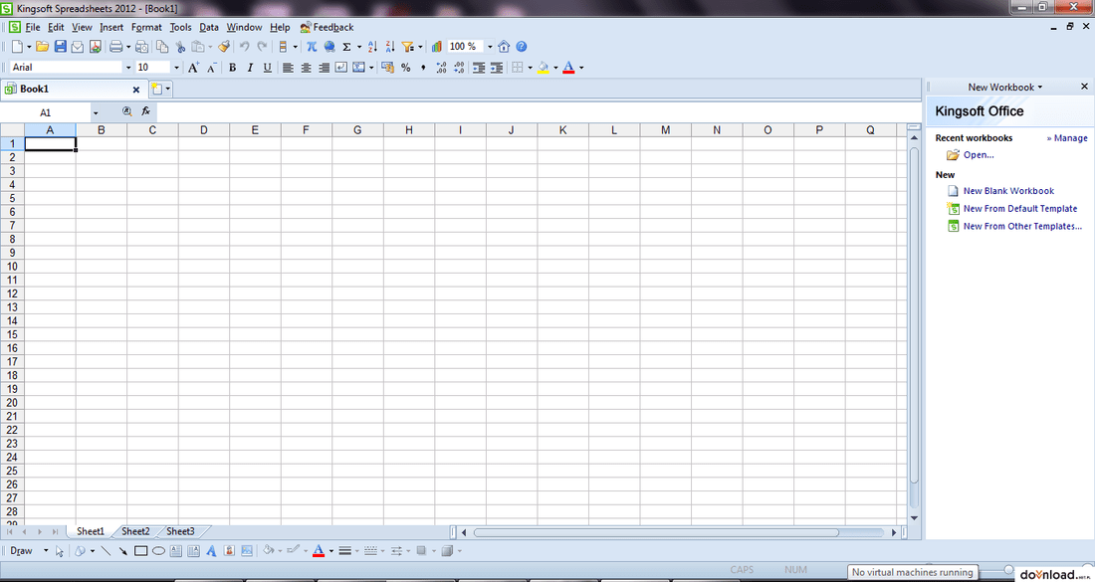Viewport: 1095px width, 582px height.
Task: Select the Rectangle drawing tool
Action: [x=140, y=550]
